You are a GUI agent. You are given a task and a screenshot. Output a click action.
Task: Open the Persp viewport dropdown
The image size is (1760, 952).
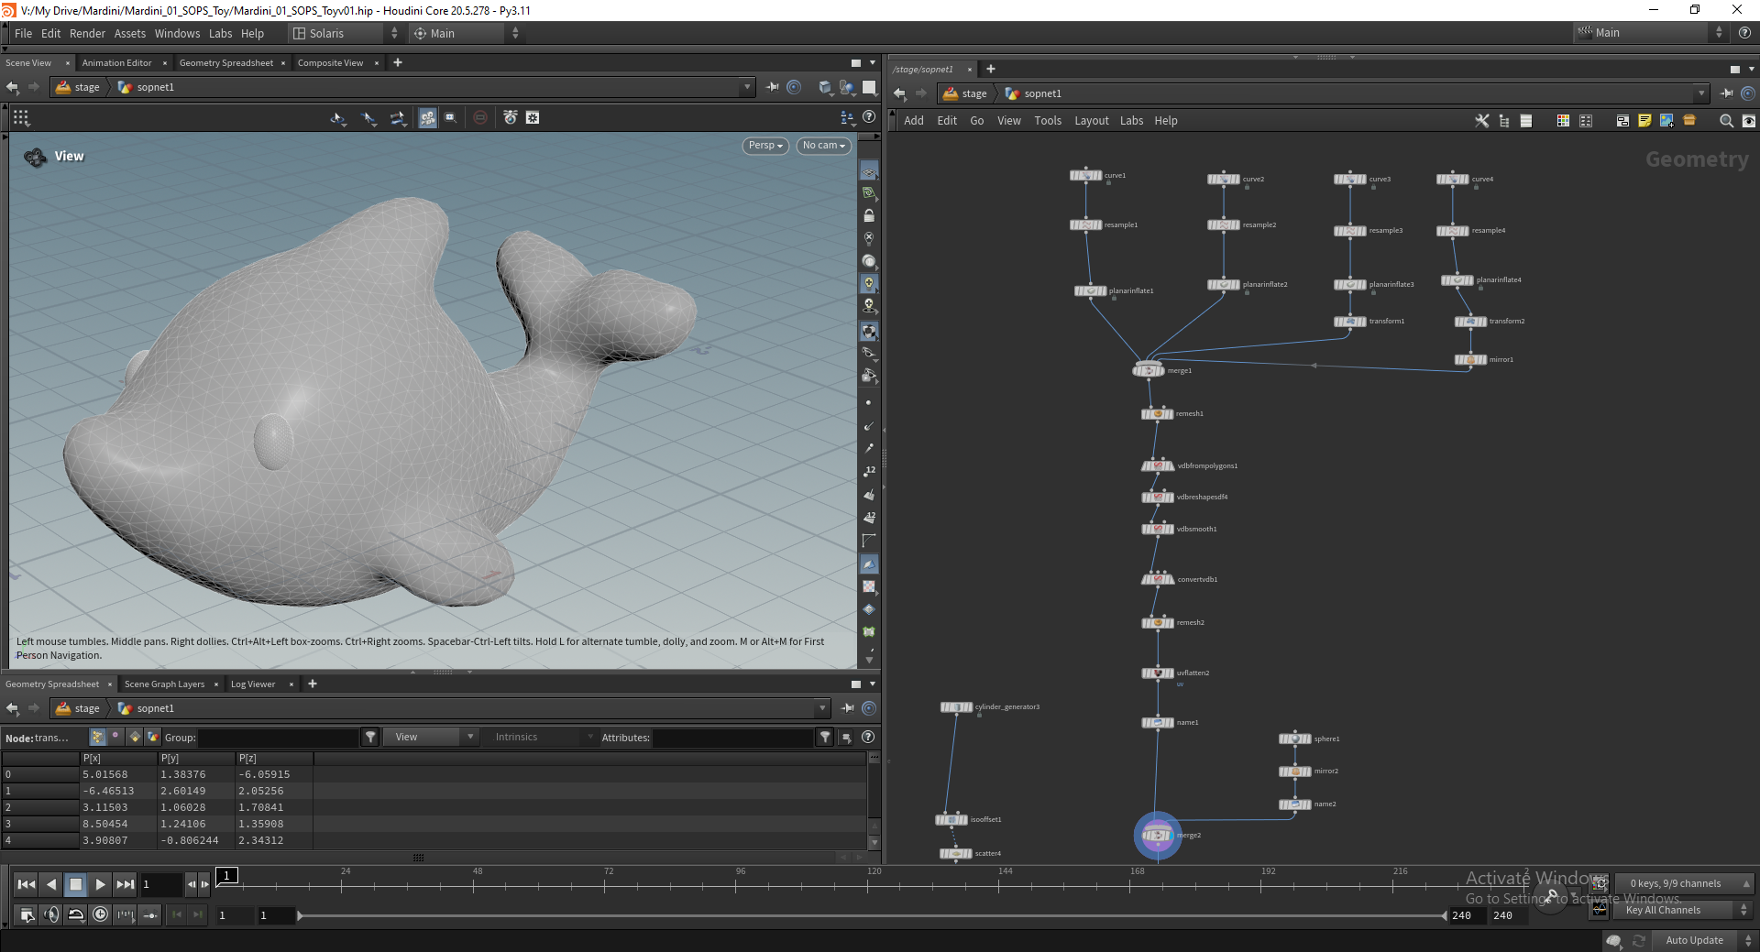click(765, 146)
